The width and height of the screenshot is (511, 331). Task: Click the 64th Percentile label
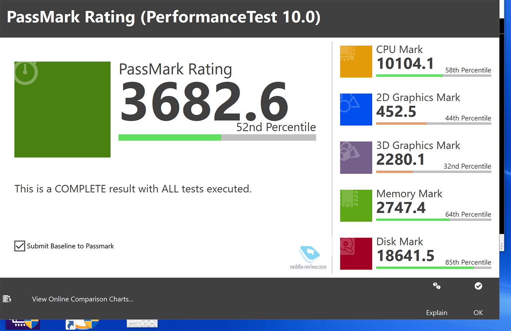coord(468,214)
